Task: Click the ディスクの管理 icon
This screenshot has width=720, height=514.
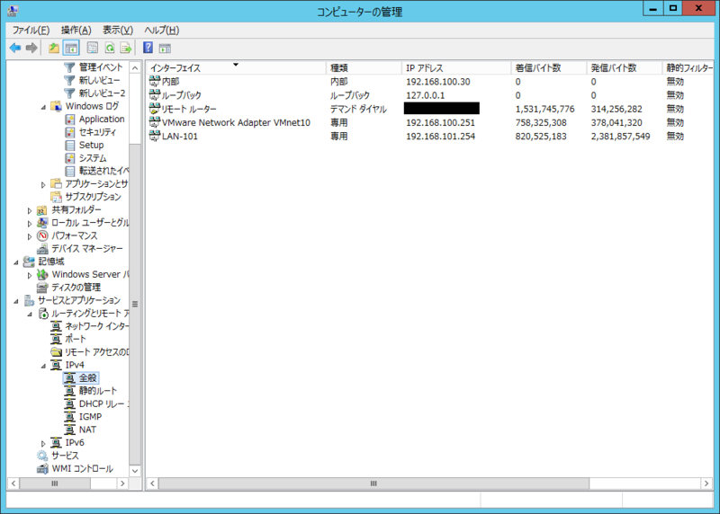Action: [42, 288]
